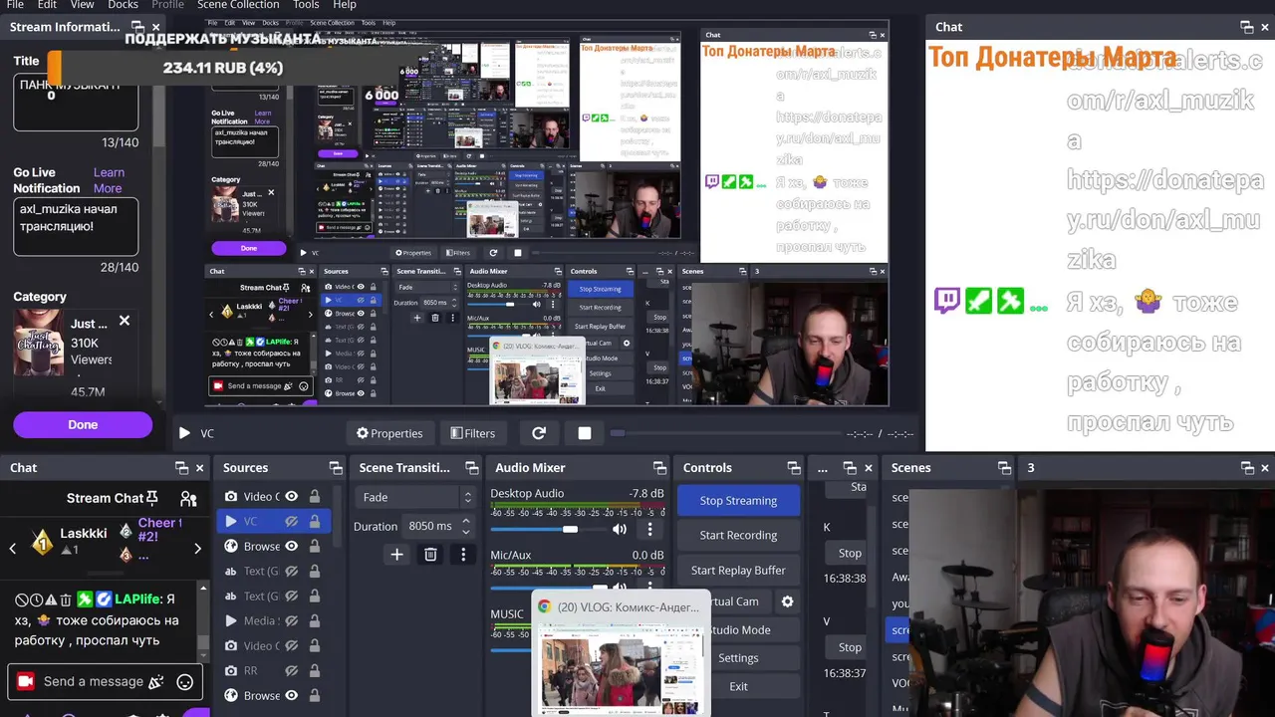Click the Exit button in Controls
Viewport: 1275px width, 717px height.
tap(738, 686)
